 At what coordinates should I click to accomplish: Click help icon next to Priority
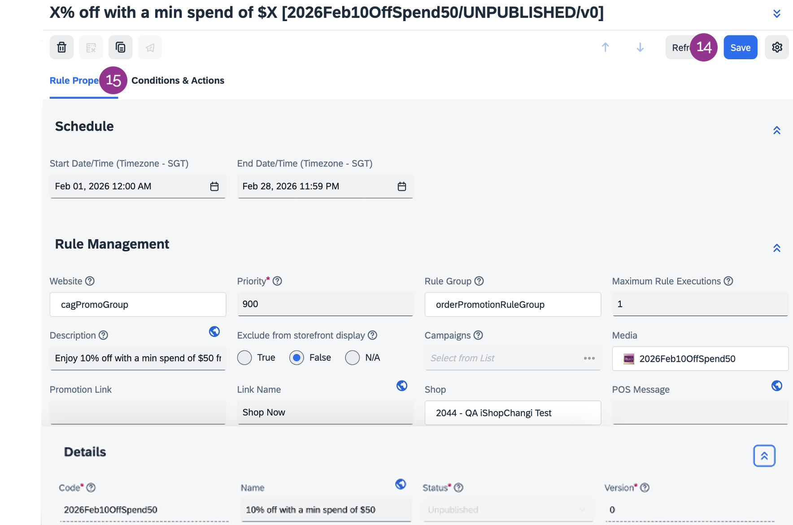coord(277,281)
